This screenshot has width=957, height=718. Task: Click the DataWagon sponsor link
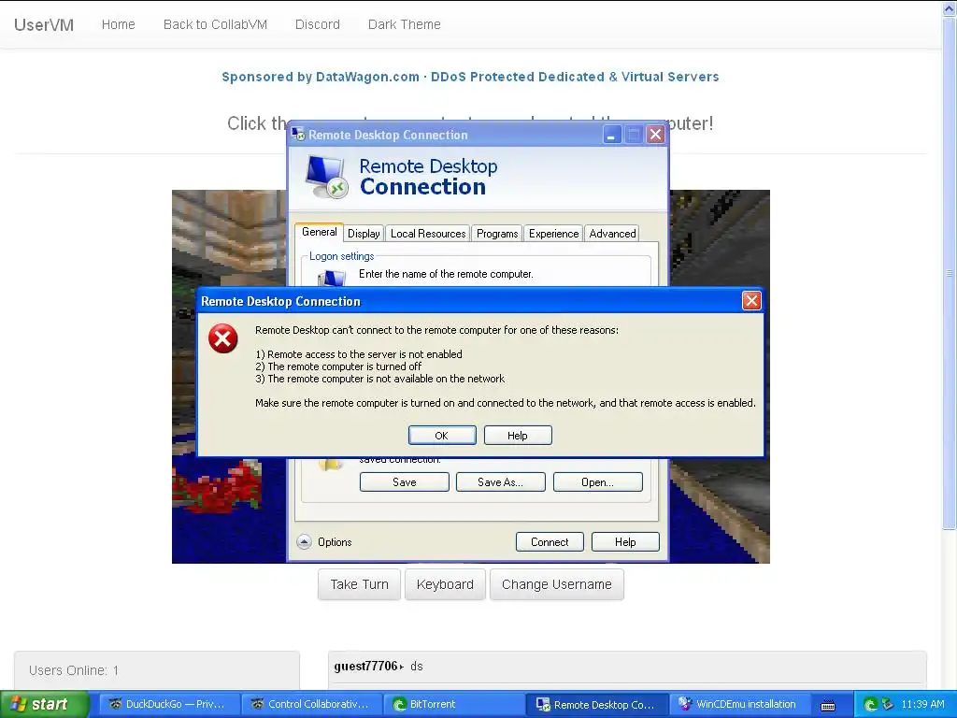coord(470,77)
